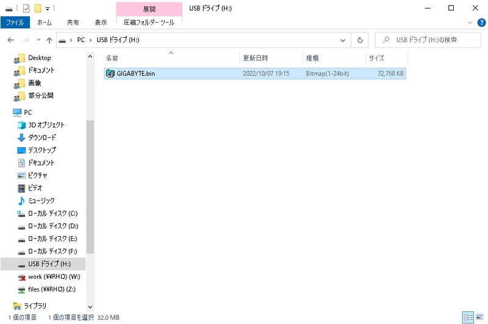Open ローカル ディスク (F:)

coord(52,251)
